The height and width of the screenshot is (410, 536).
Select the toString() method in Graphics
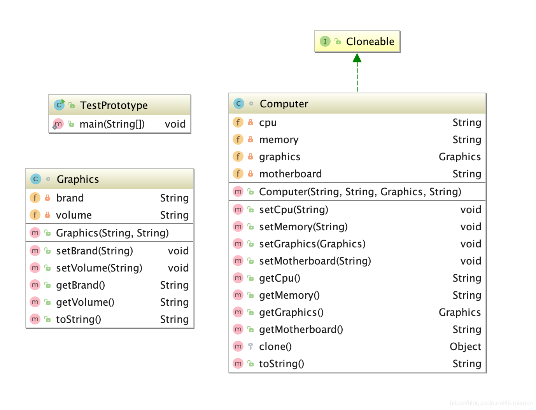tap(79, 319)
